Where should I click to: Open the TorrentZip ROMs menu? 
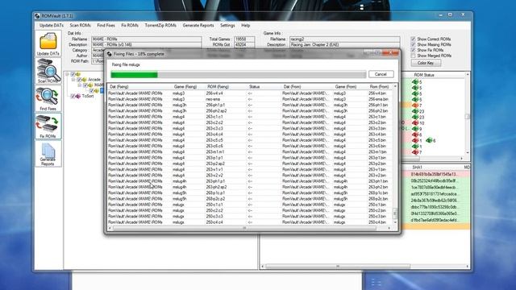160,25
